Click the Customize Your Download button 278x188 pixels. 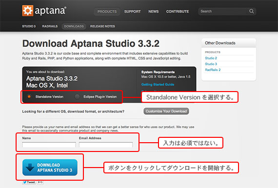[166, 111]
